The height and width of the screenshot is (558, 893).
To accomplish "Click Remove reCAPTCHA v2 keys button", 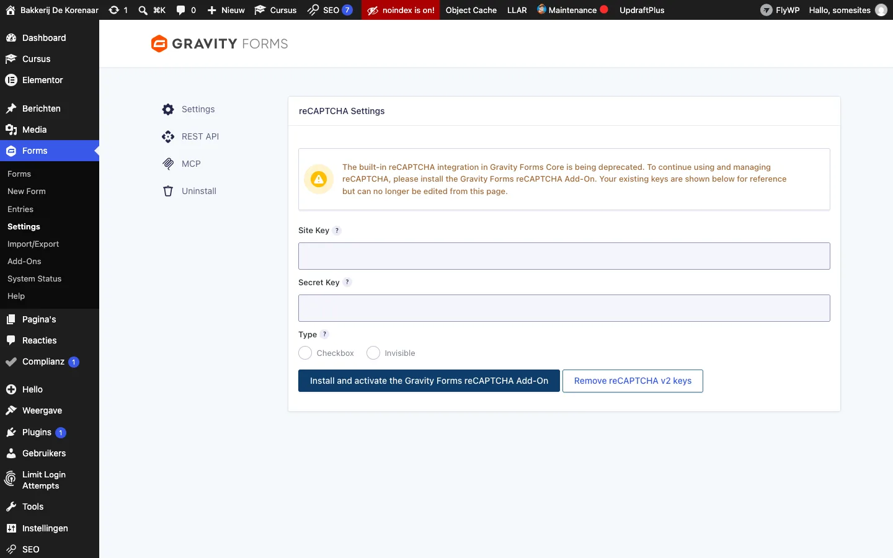I will [x=633, y=381].
